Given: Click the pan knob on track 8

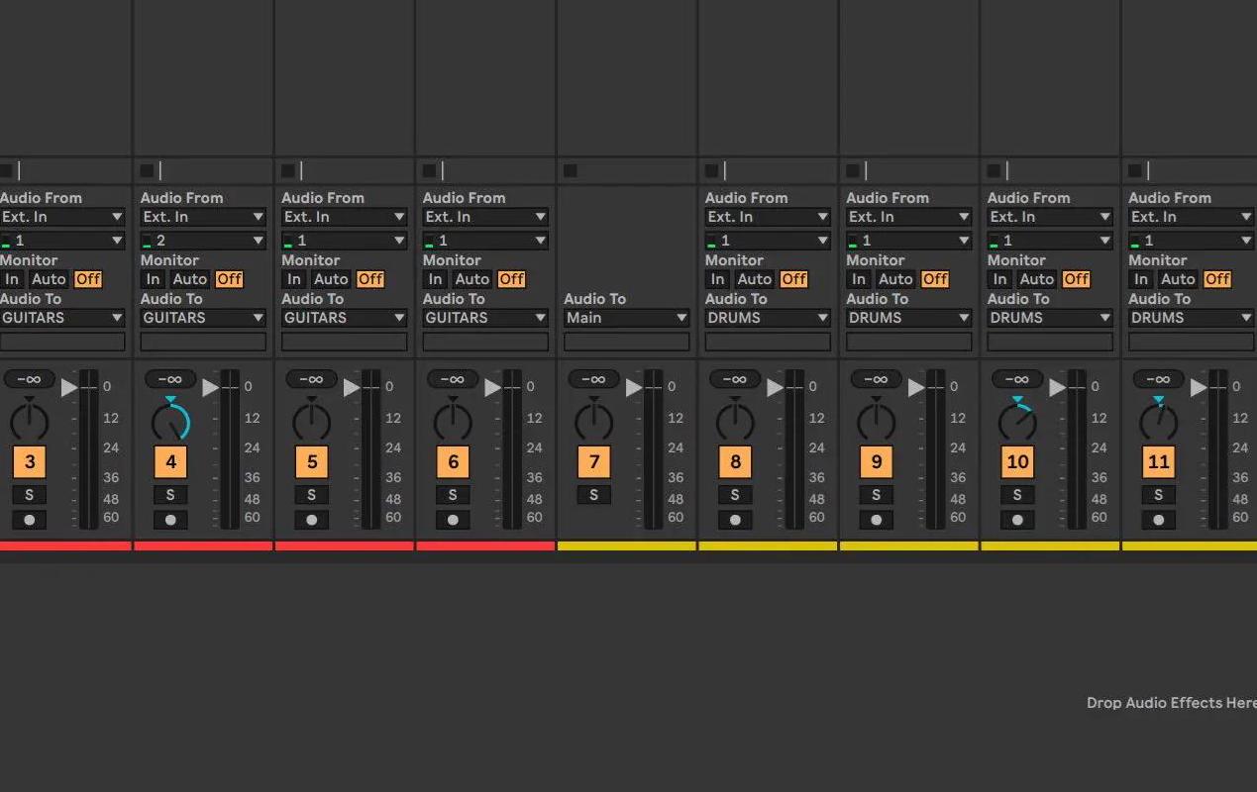Looking at the screenshot, I should point(735,421).
